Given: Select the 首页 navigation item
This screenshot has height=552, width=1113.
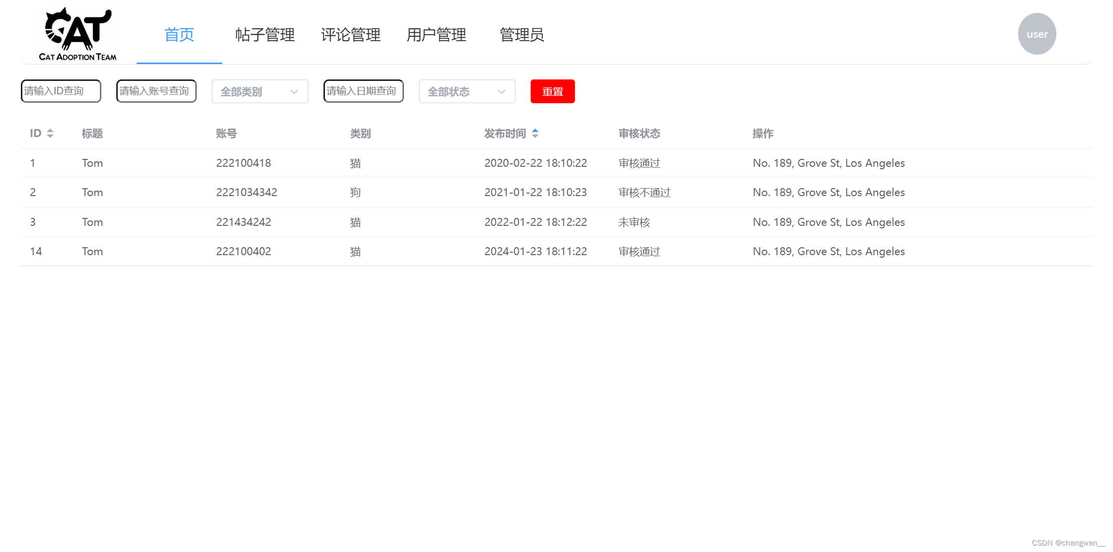Looking at the screenshot, I should pyautogui.click(x=179, y=35).
